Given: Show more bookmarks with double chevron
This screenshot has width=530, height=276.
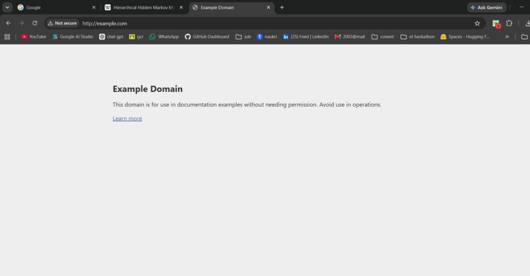Looking at the screenshot, I should [x=507, y=37].
